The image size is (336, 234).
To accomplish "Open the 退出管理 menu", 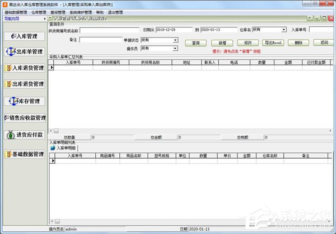I will (115, 12).
